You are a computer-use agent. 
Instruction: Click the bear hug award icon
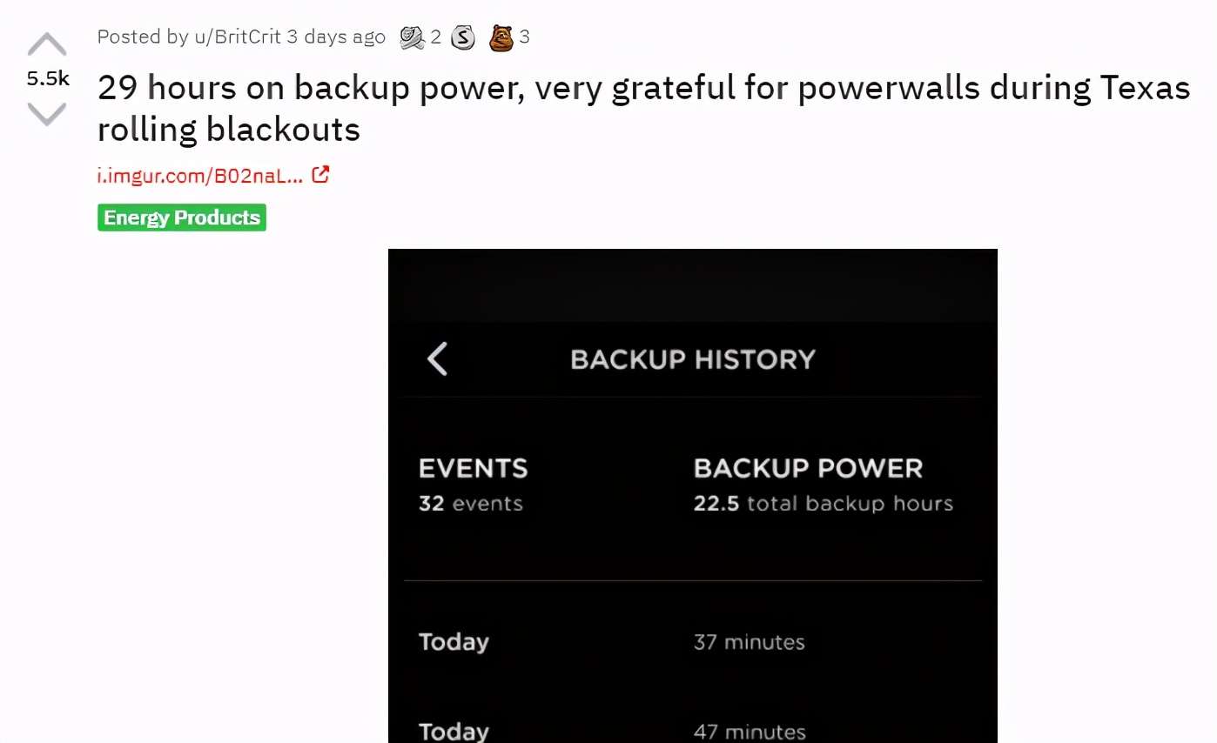pyautogui.click(x=501, y=37)
